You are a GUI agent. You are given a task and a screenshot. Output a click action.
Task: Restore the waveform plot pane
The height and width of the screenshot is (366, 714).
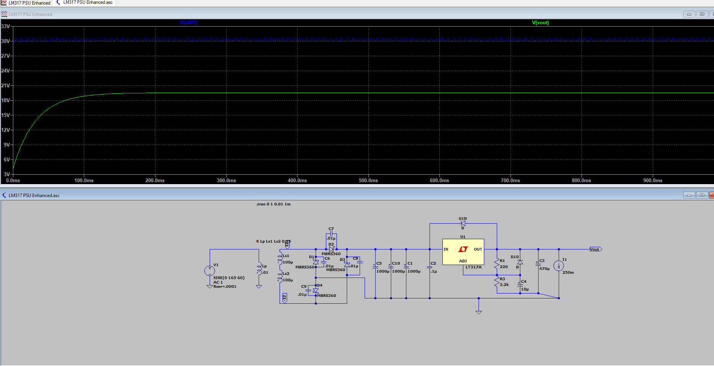[x=702, y=14]
